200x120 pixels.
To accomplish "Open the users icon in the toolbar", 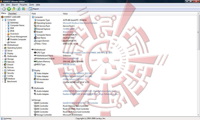I will [x=23, y=9].
